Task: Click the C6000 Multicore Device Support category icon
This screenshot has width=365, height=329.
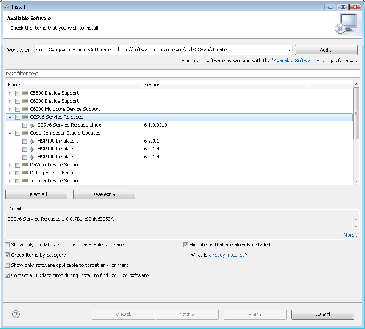Action: click(x=25, y=109)
